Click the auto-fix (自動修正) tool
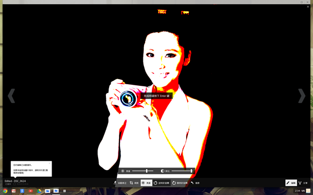Screen dimensions: 313x195 tap(120, 183)
